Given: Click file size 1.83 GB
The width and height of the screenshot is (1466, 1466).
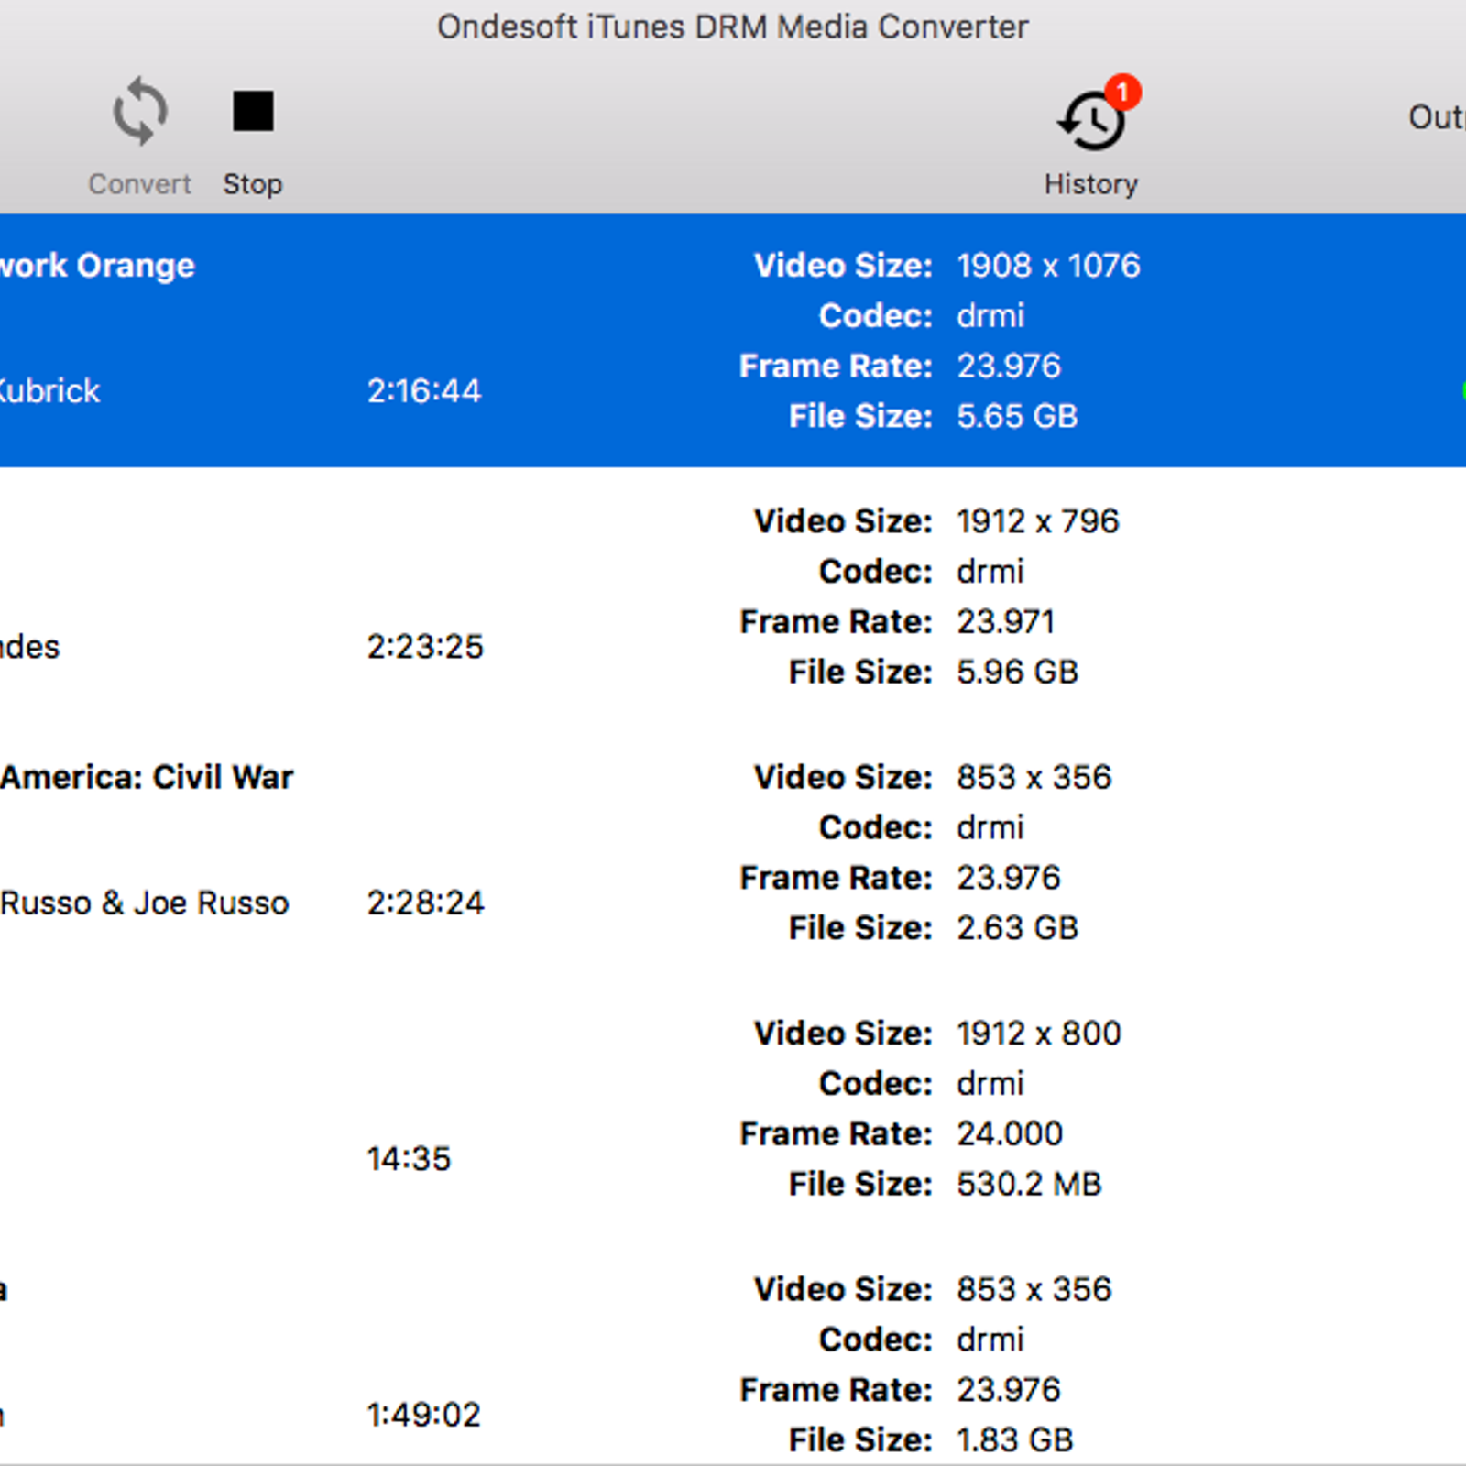Looking at the screenshot, I should coord(1015,1440).
